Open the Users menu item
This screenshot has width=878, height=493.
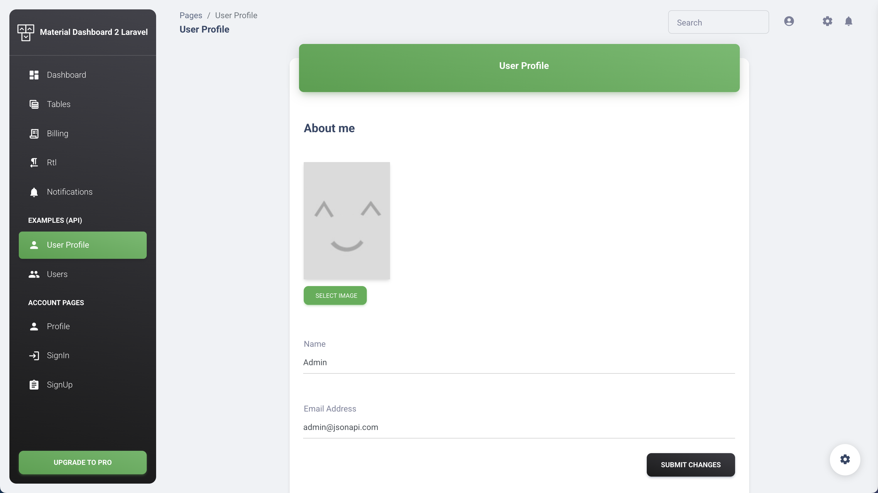click(x=57, y=274)
